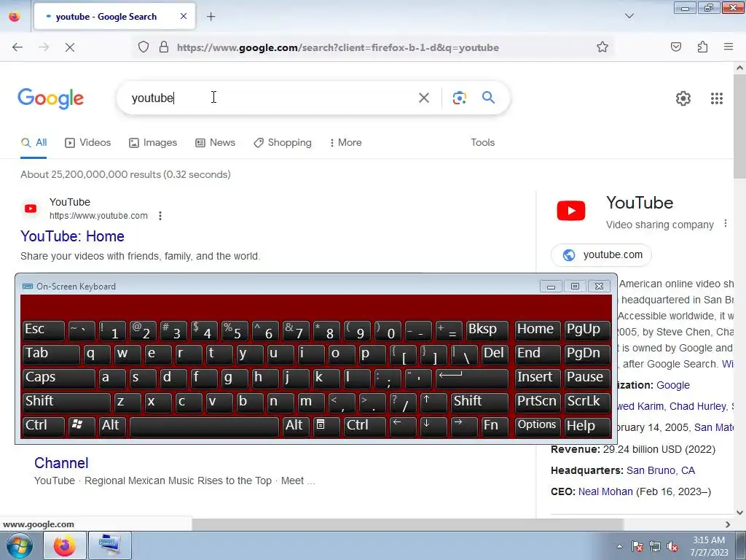Click Bksp key on On-Screen Keyboard
Image resolution: width=746 pixels, height=560 pixels.
tap(487, 330)
